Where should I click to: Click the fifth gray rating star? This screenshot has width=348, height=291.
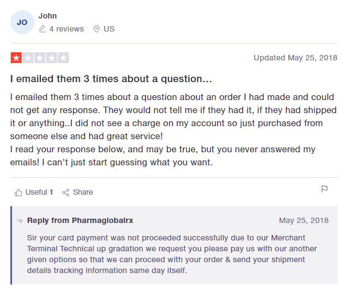pyautogui.click(x=63, y=58)
